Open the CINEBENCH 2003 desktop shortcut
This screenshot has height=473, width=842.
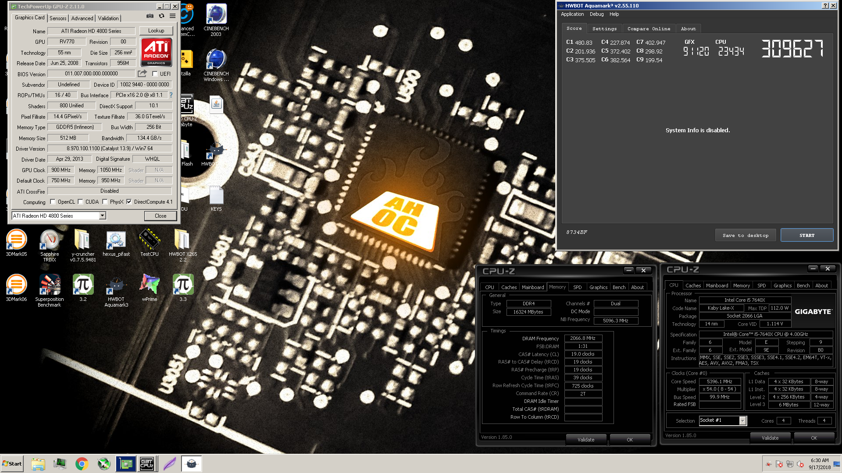(216, 21)
